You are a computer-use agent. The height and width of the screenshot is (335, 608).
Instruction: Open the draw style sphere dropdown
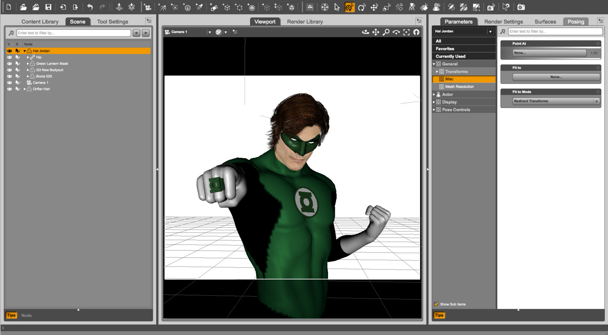pyautogui.click(x=226, y=32)
